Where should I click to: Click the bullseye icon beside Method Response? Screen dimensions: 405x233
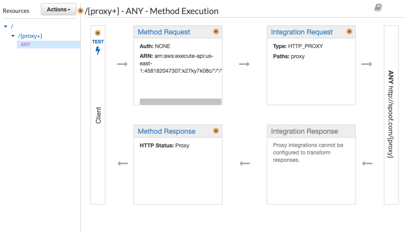(216, 131)
